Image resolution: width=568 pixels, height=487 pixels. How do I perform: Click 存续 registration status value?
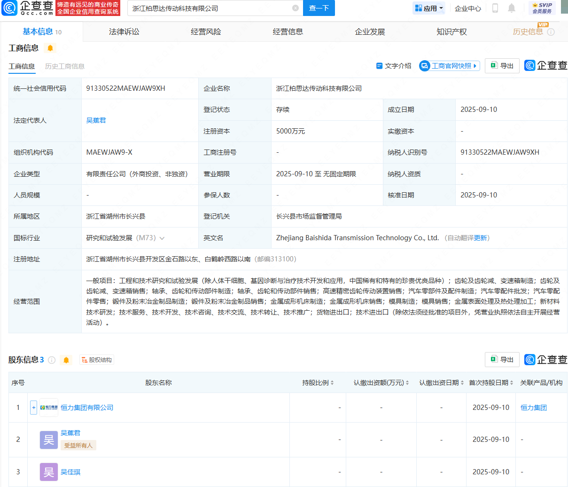click(283, 110)
